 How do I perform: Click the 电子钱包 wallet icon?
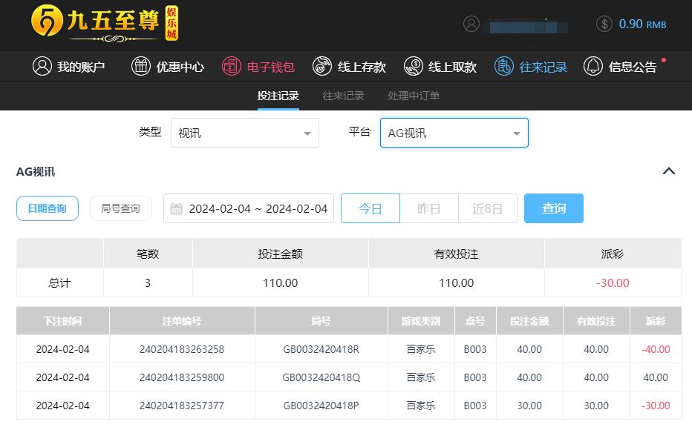pyautogui.click(x=231, y=66)
